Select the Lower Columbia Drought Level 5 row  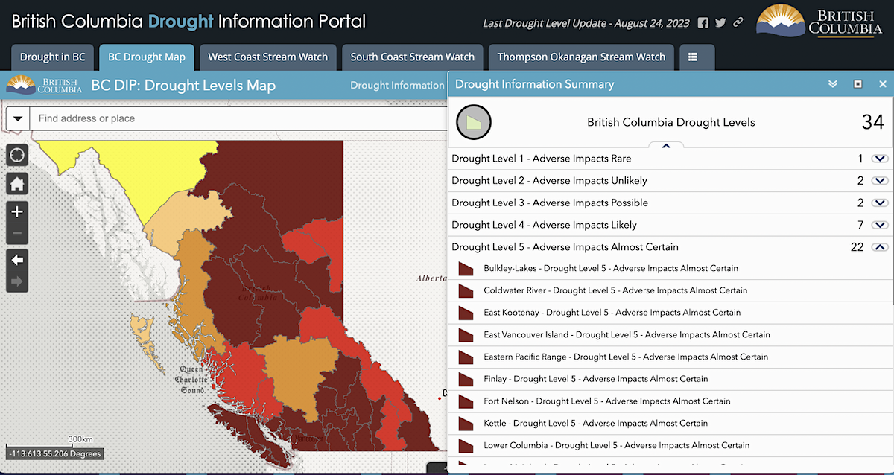[x=670, y=445]
